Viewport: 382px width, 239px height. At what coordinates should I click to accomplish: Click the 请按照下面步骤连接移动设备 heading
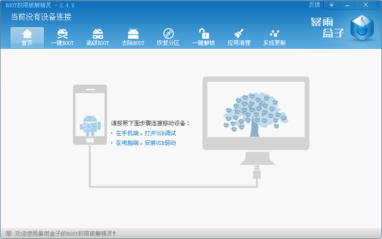point(150,123)
